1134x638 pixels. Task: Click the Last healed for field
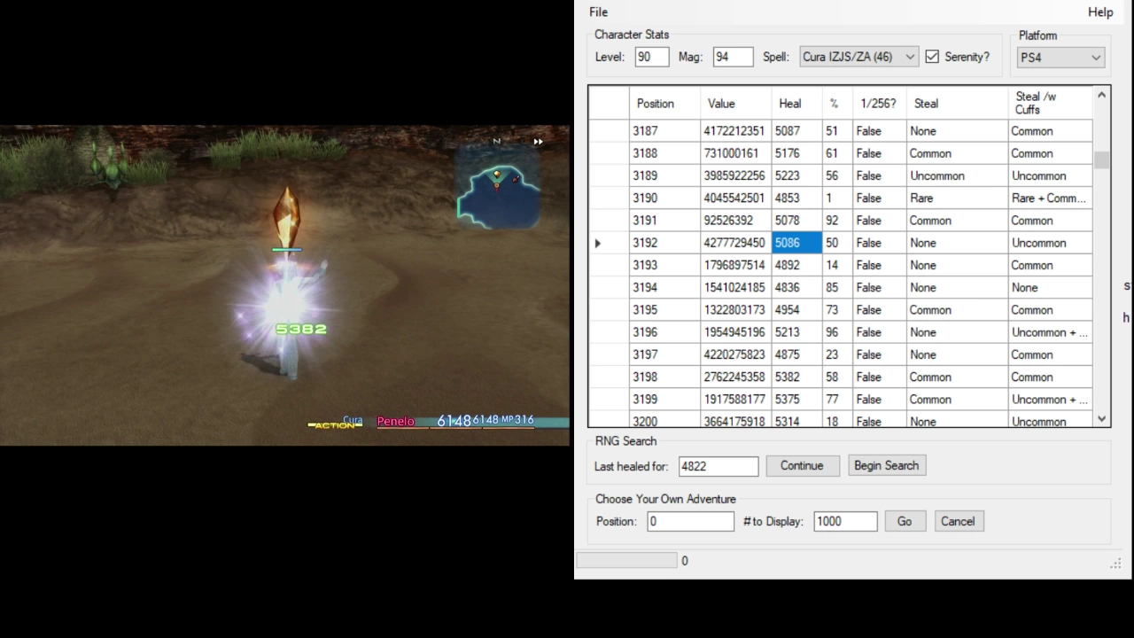pos(718,466)
